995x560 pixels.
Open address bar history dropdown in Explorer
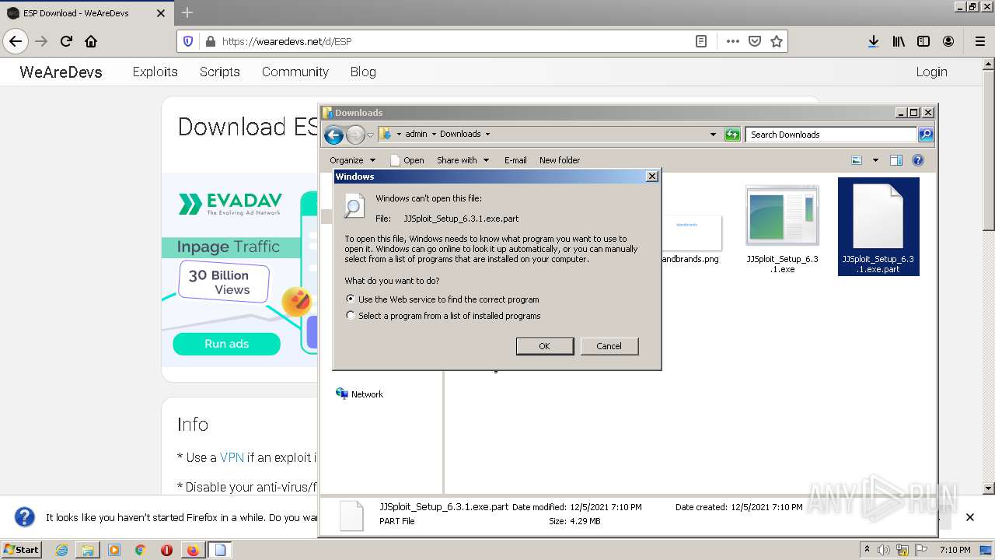(713, 134)
